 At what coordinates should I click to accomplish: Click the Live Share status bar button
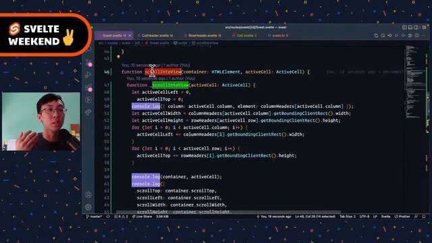pyautogui.click(x=142, y=217)
